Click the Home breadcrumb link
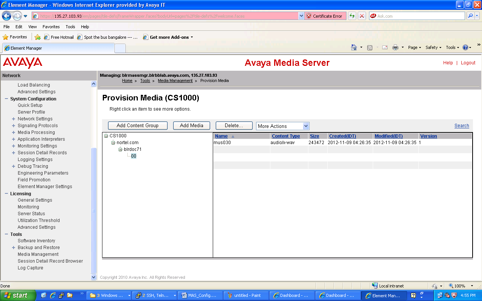The image size is (482, 301). (127, 81)
